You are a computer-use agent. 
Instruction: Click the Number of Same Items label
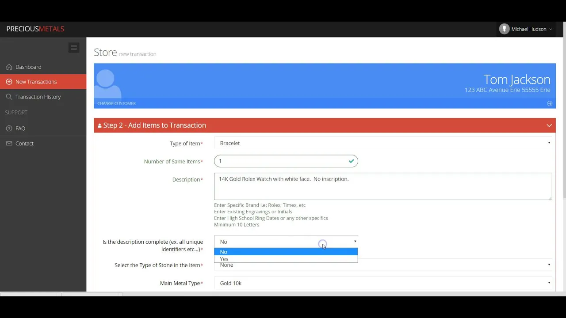(173, 162)
